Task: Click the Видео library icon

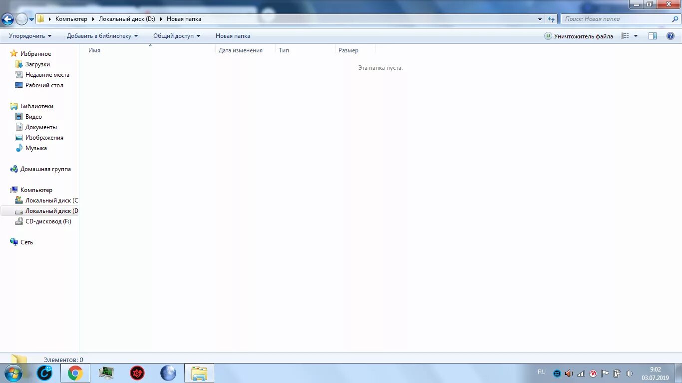Action: (x=19, y=117)
